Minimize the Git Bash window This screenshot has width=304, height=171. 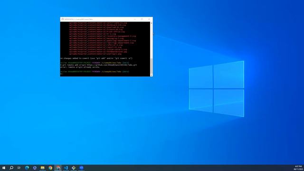tap(135, 19)
